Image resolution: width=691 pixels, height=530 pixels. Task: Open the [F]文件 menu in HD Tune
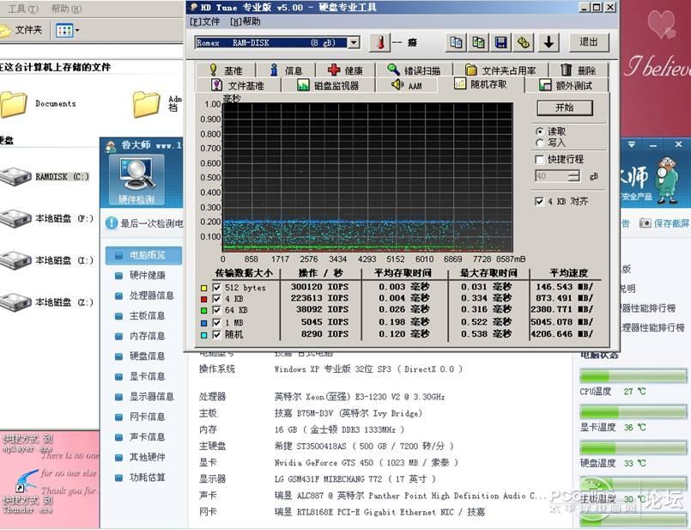(205, 21)
